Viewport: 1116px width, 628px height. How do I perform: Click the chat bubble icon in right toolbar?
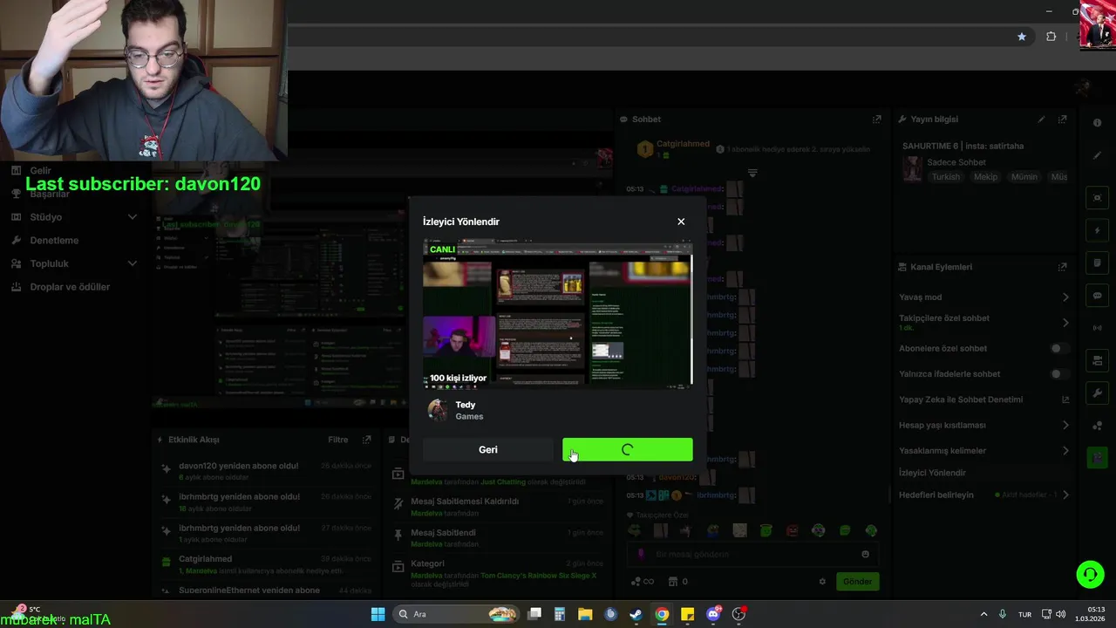point(1097,296)
